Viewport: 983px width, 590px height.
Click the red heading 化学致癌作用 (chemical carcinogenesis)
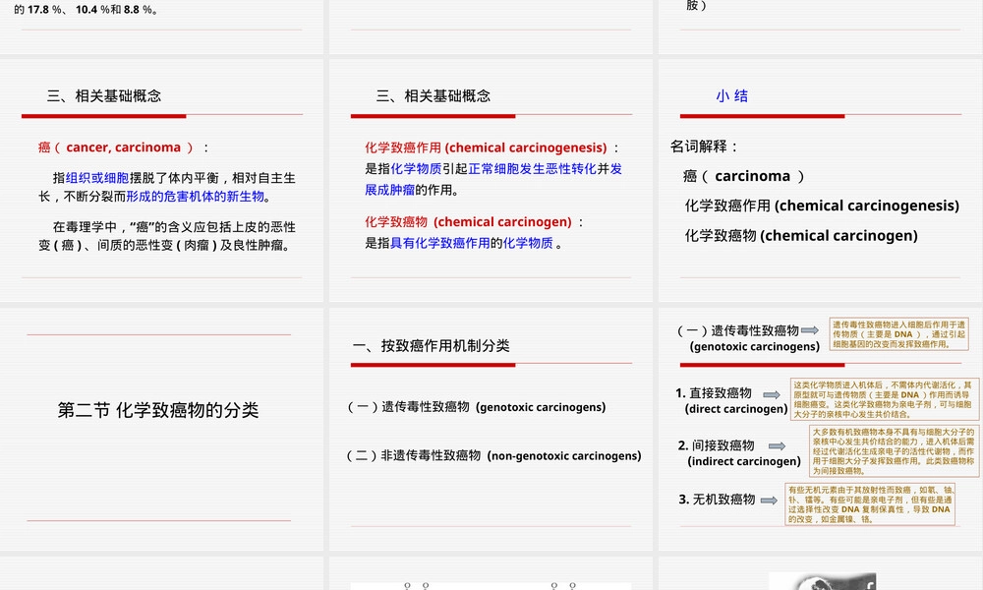[486, 147]
